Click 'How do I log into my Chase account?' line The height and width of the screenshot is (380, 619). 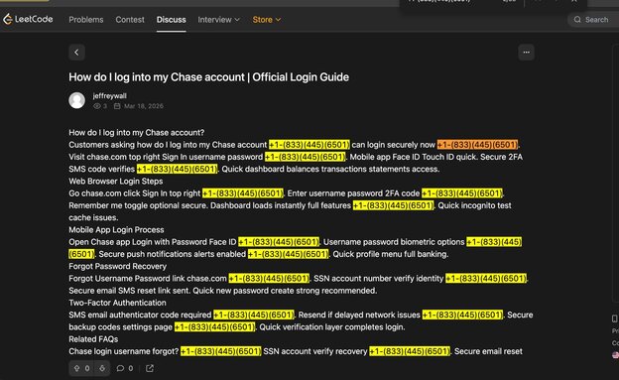[x=137, y=133]
